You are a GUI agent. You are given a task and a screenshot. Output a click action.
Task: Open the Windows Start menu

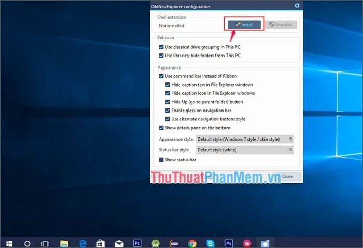pyautogui.click(x=9, y=244)
